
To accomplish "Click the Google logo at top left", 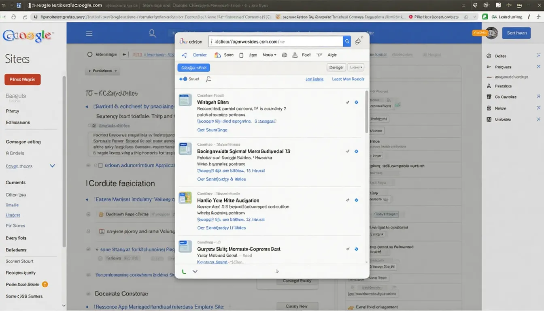I will point(28,36).
